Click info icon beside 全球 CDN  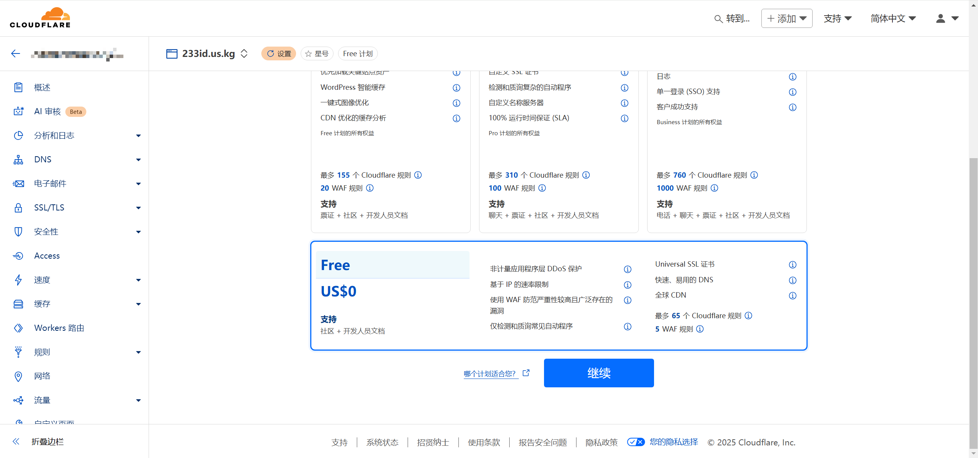pos(793,296)
